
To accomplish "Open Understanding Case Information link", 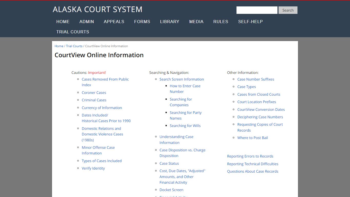I will [x=176, y=140].
